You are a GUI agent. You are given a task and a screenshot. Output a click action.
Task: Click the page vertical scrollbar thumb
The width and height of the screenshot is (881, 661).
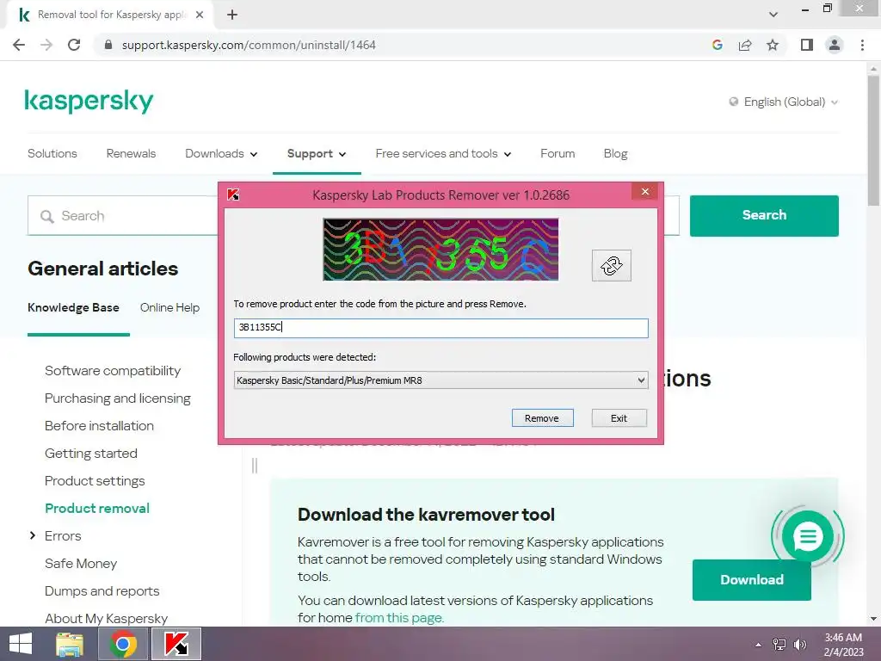[x=873, y=140]
